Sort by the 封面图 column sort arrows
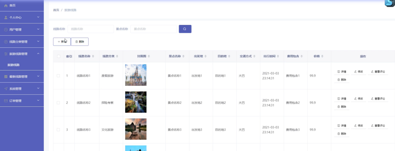The image size is (395, 151). click(x=149, y=57)
